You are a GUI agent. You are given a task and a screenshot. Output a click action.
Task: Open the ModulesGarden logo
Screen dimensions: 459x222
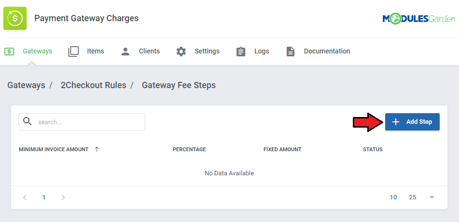coord(418,19)
